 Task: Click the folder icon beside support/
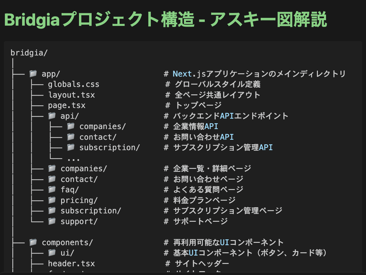click(52, 221)
